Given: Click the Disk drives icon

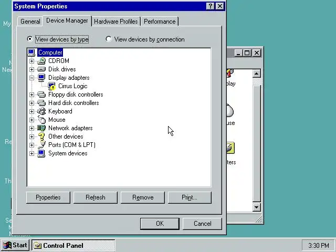Looking at the screenshot, I should [x=41, y=69].
